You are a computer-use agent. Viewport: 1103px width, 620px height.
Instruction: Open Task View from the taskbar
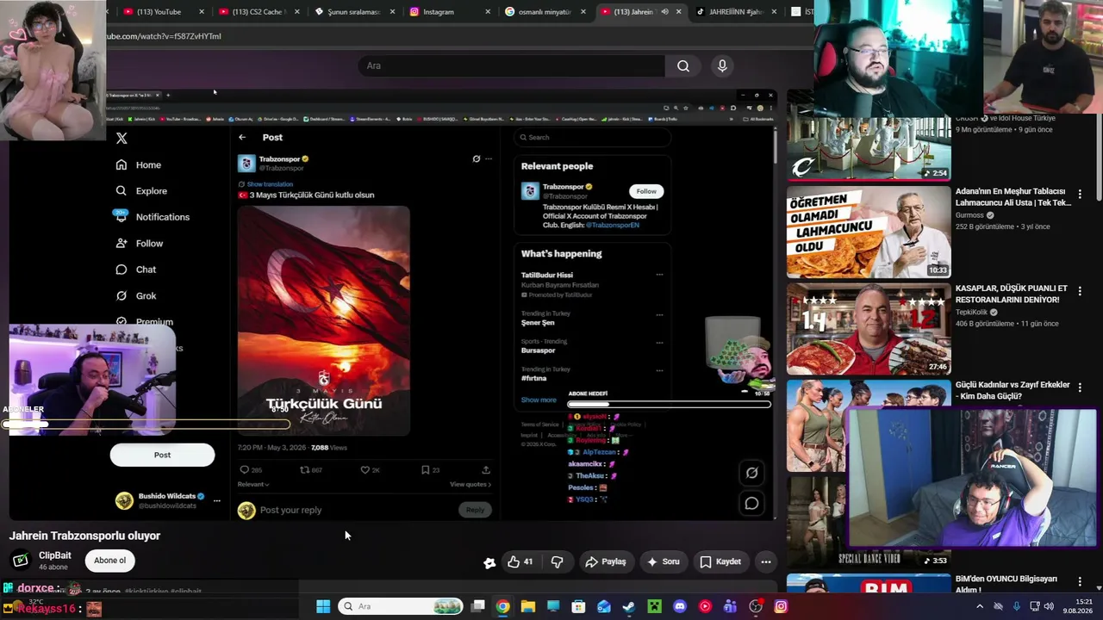point(477,606)
